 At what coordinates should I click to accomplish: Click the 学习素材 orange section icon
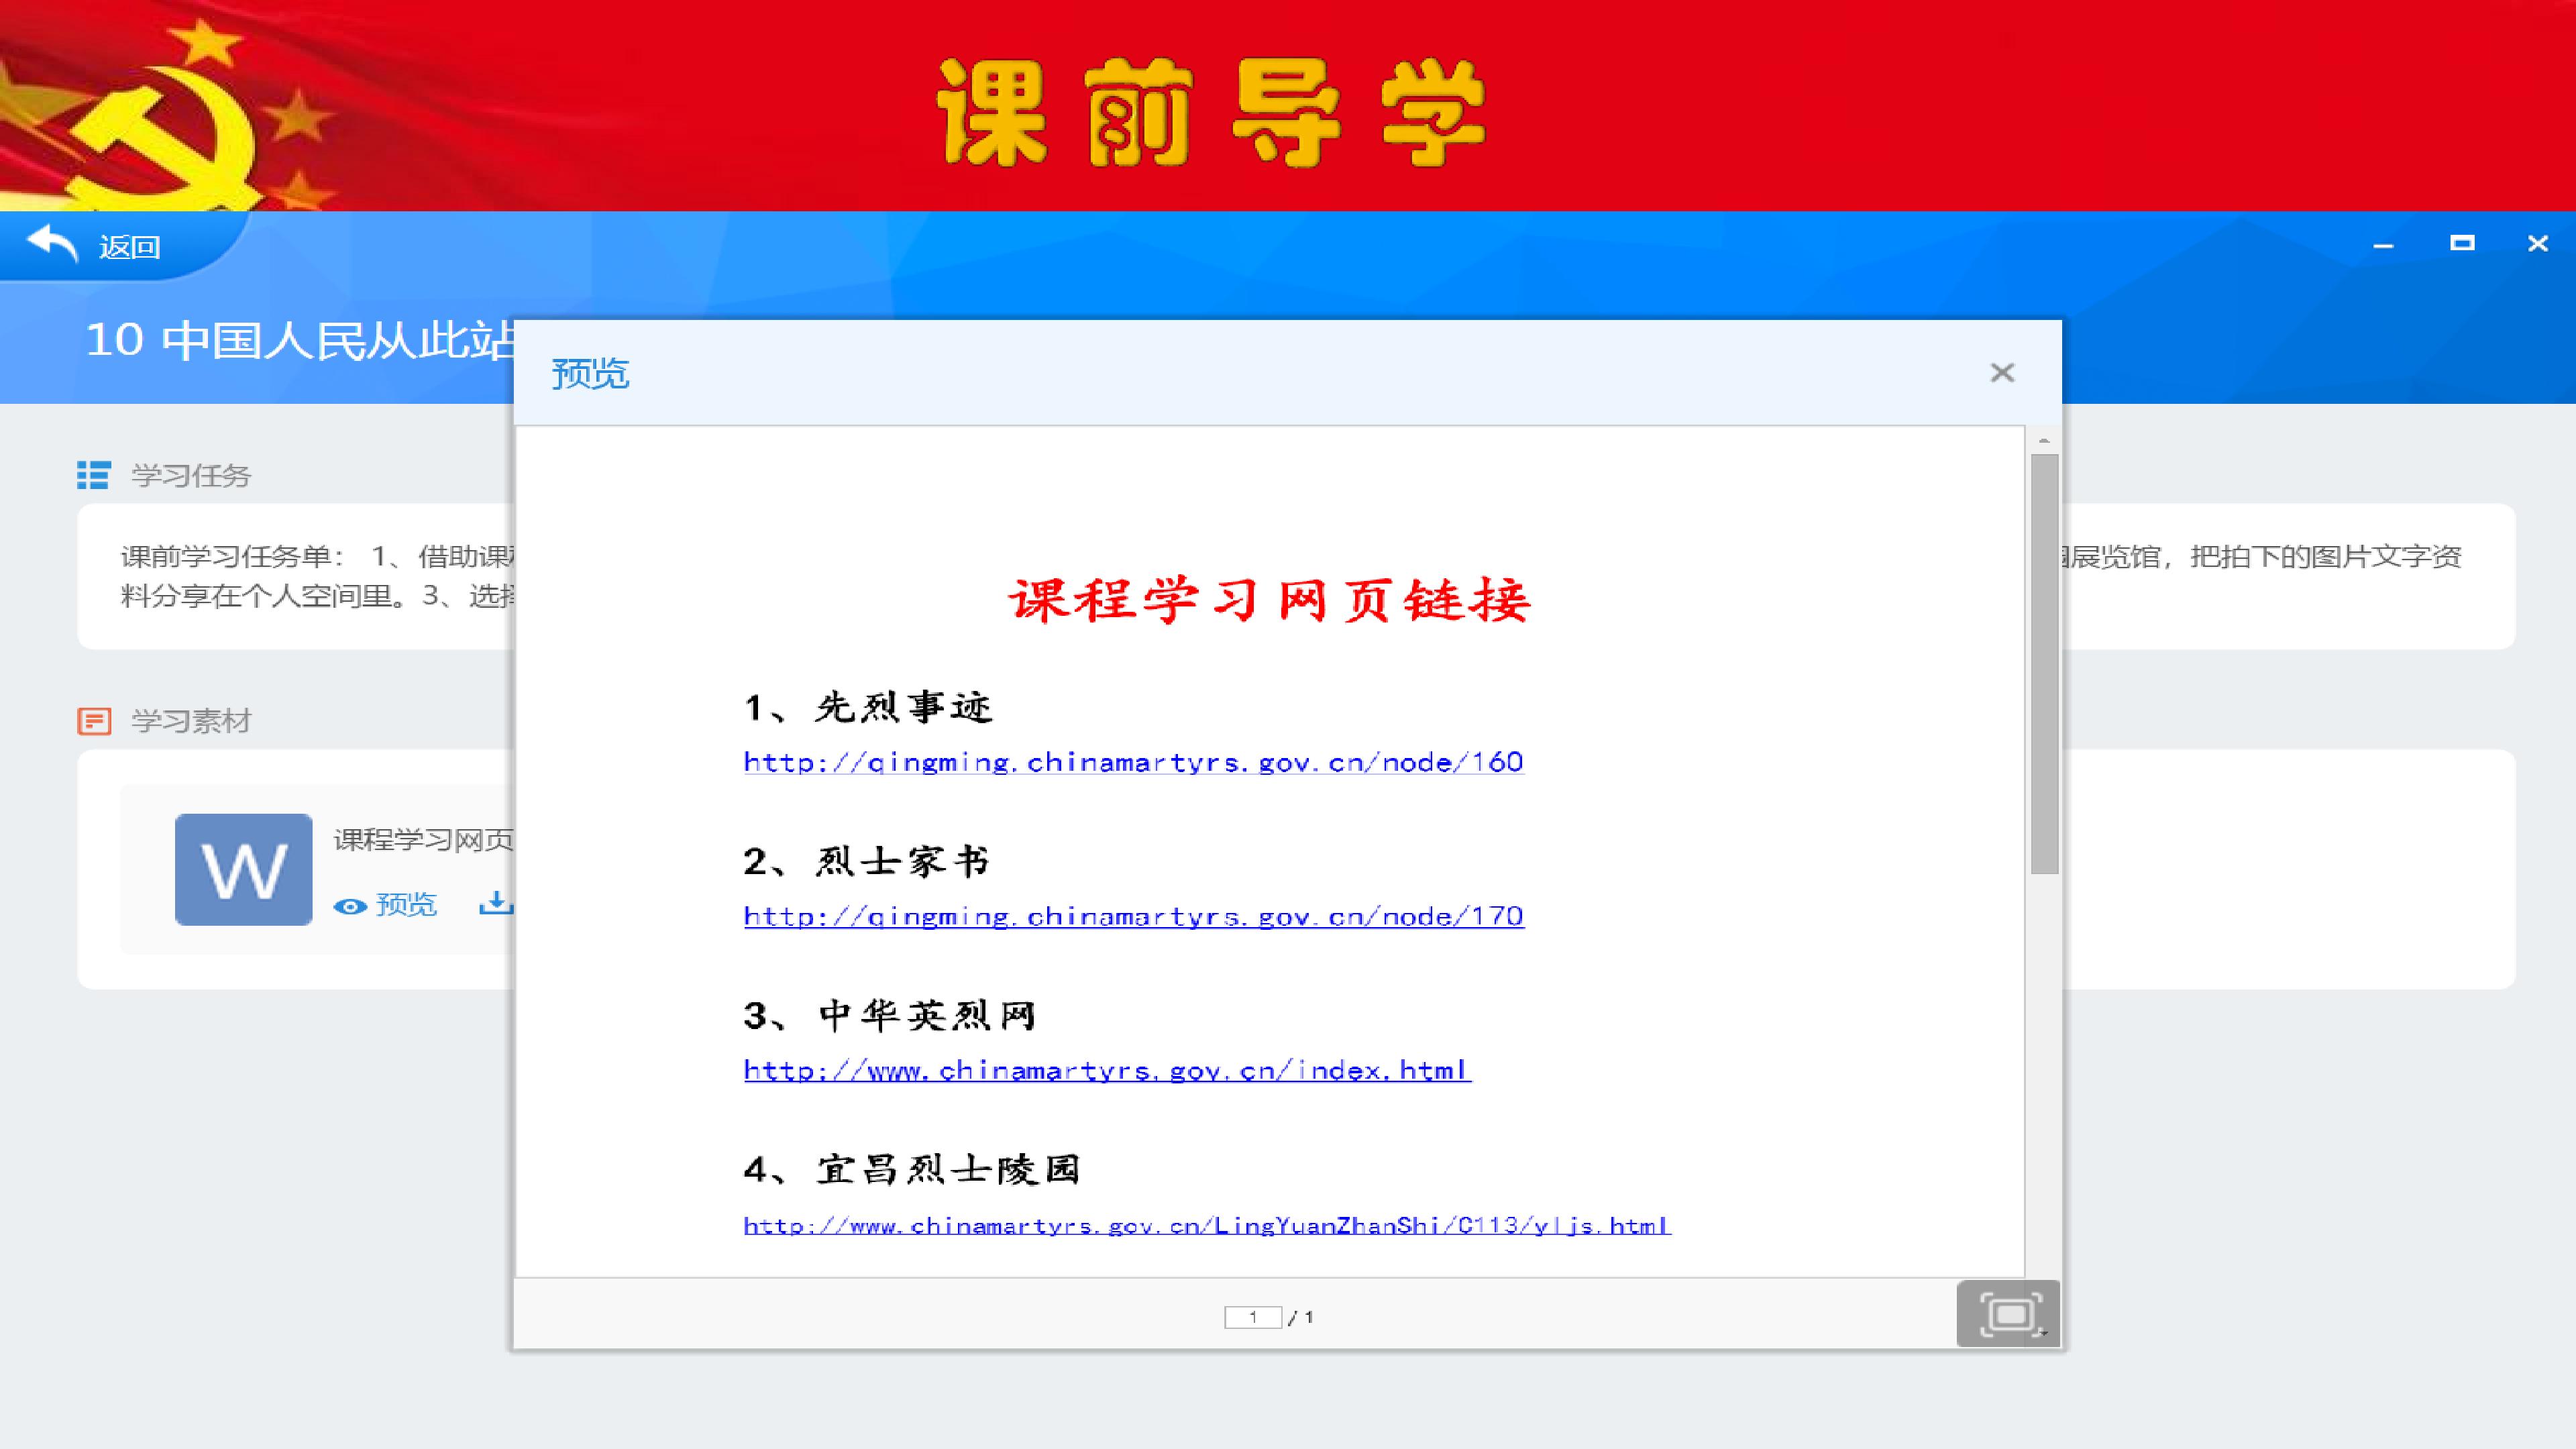tap(94, 720)
